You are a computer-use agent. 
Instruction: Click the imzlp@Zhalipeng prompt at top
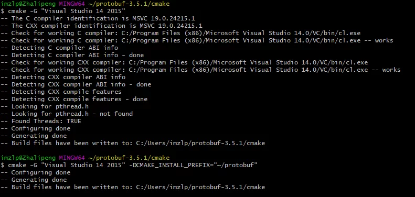click(x=28, y=4)
